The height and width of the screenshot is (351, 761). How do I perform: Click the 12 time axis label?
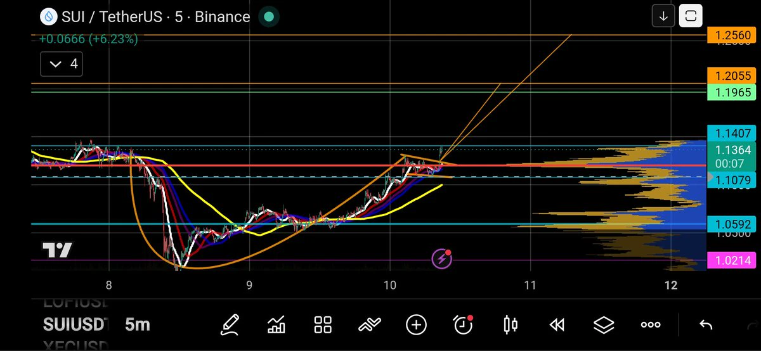pos(670,286)
